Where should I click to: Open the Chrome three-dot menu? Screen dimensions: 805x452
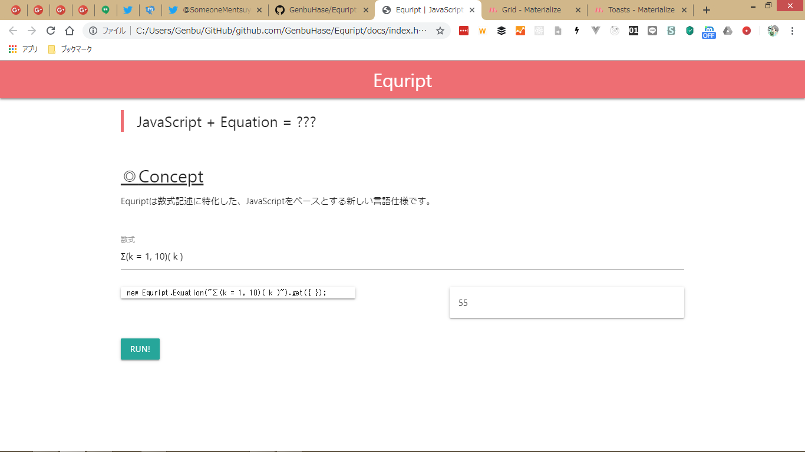point(792,31)
